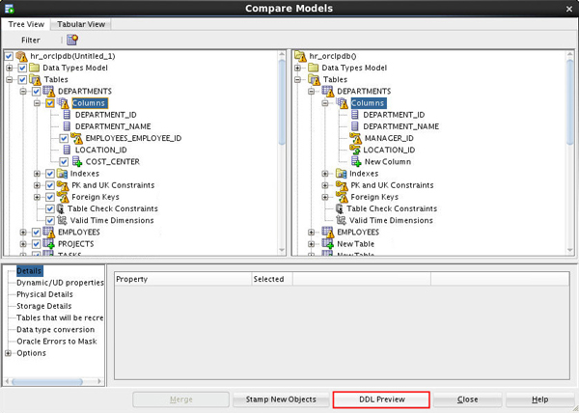This screenshot has height=413, width=579.
Task: Click the DEPARTMENT_ID column icon in left tree
Action: click(67, 115)
